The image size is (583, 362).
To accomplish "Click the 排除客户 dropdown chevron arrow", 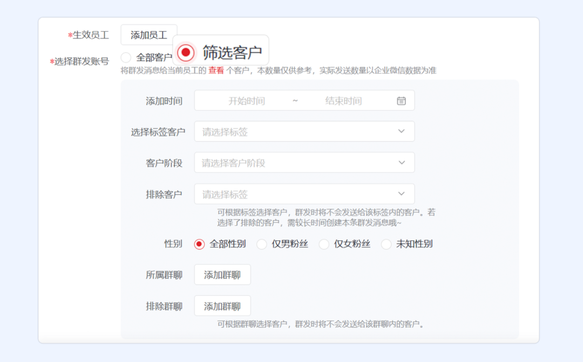I will (x=401, y=194).
